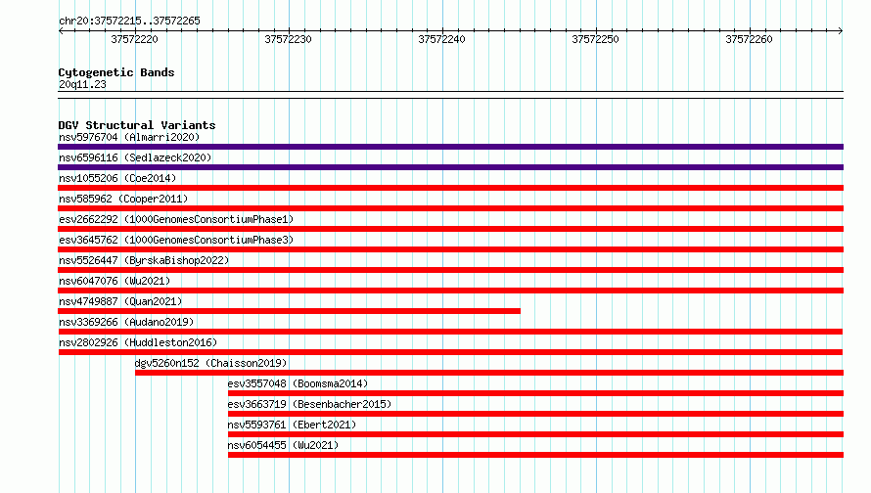
Task: Select the purple bar for nsv5976704
Action: point(450,147)
